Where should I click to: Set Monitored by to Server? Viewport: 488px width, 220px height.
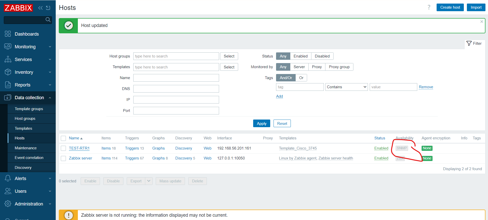(299, 67)
